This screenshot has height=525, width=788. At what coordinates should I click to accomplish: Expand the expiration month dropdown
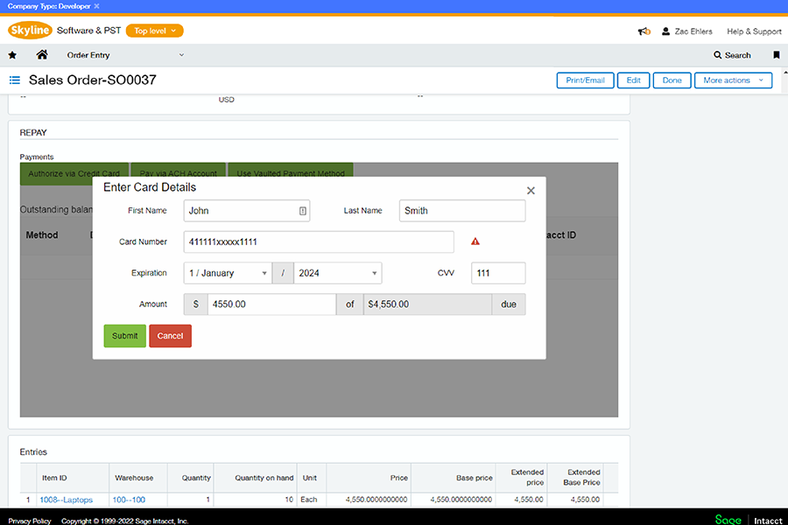[228, 273]
